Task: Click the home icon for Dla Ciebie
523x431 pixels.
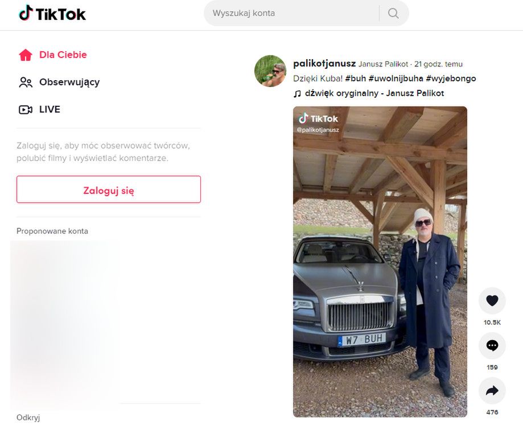Action: pos(26,55)
